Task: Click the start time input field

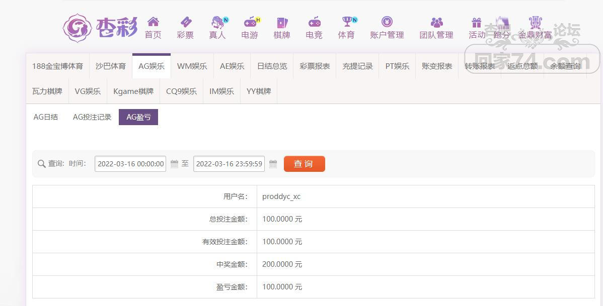Action: [130, 164]
